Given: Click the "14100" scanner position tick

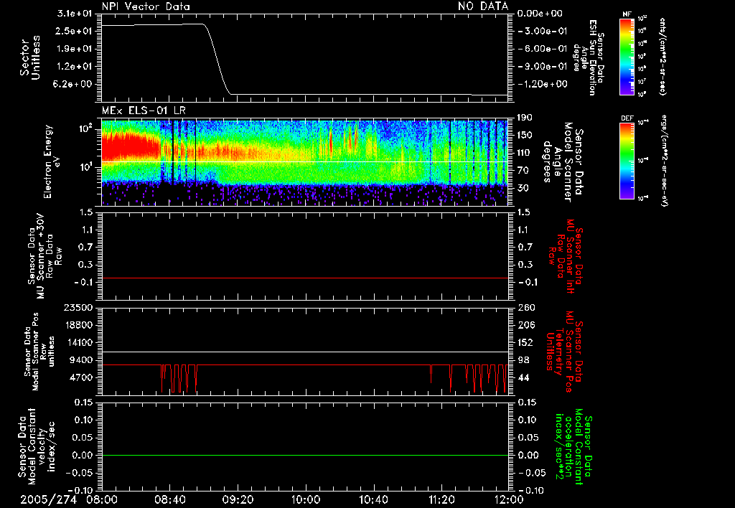Looking at the screenshot, I should 78,343.
